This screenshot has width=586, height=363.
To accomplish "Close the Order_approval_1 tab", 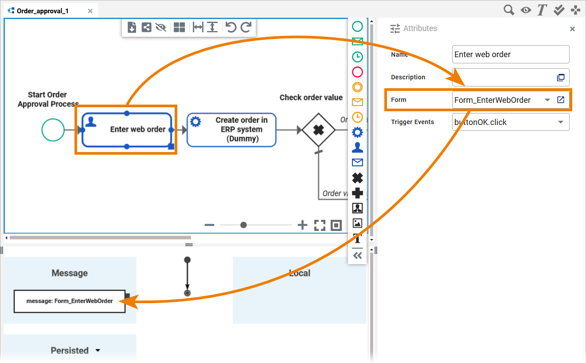I will point(90,11).
